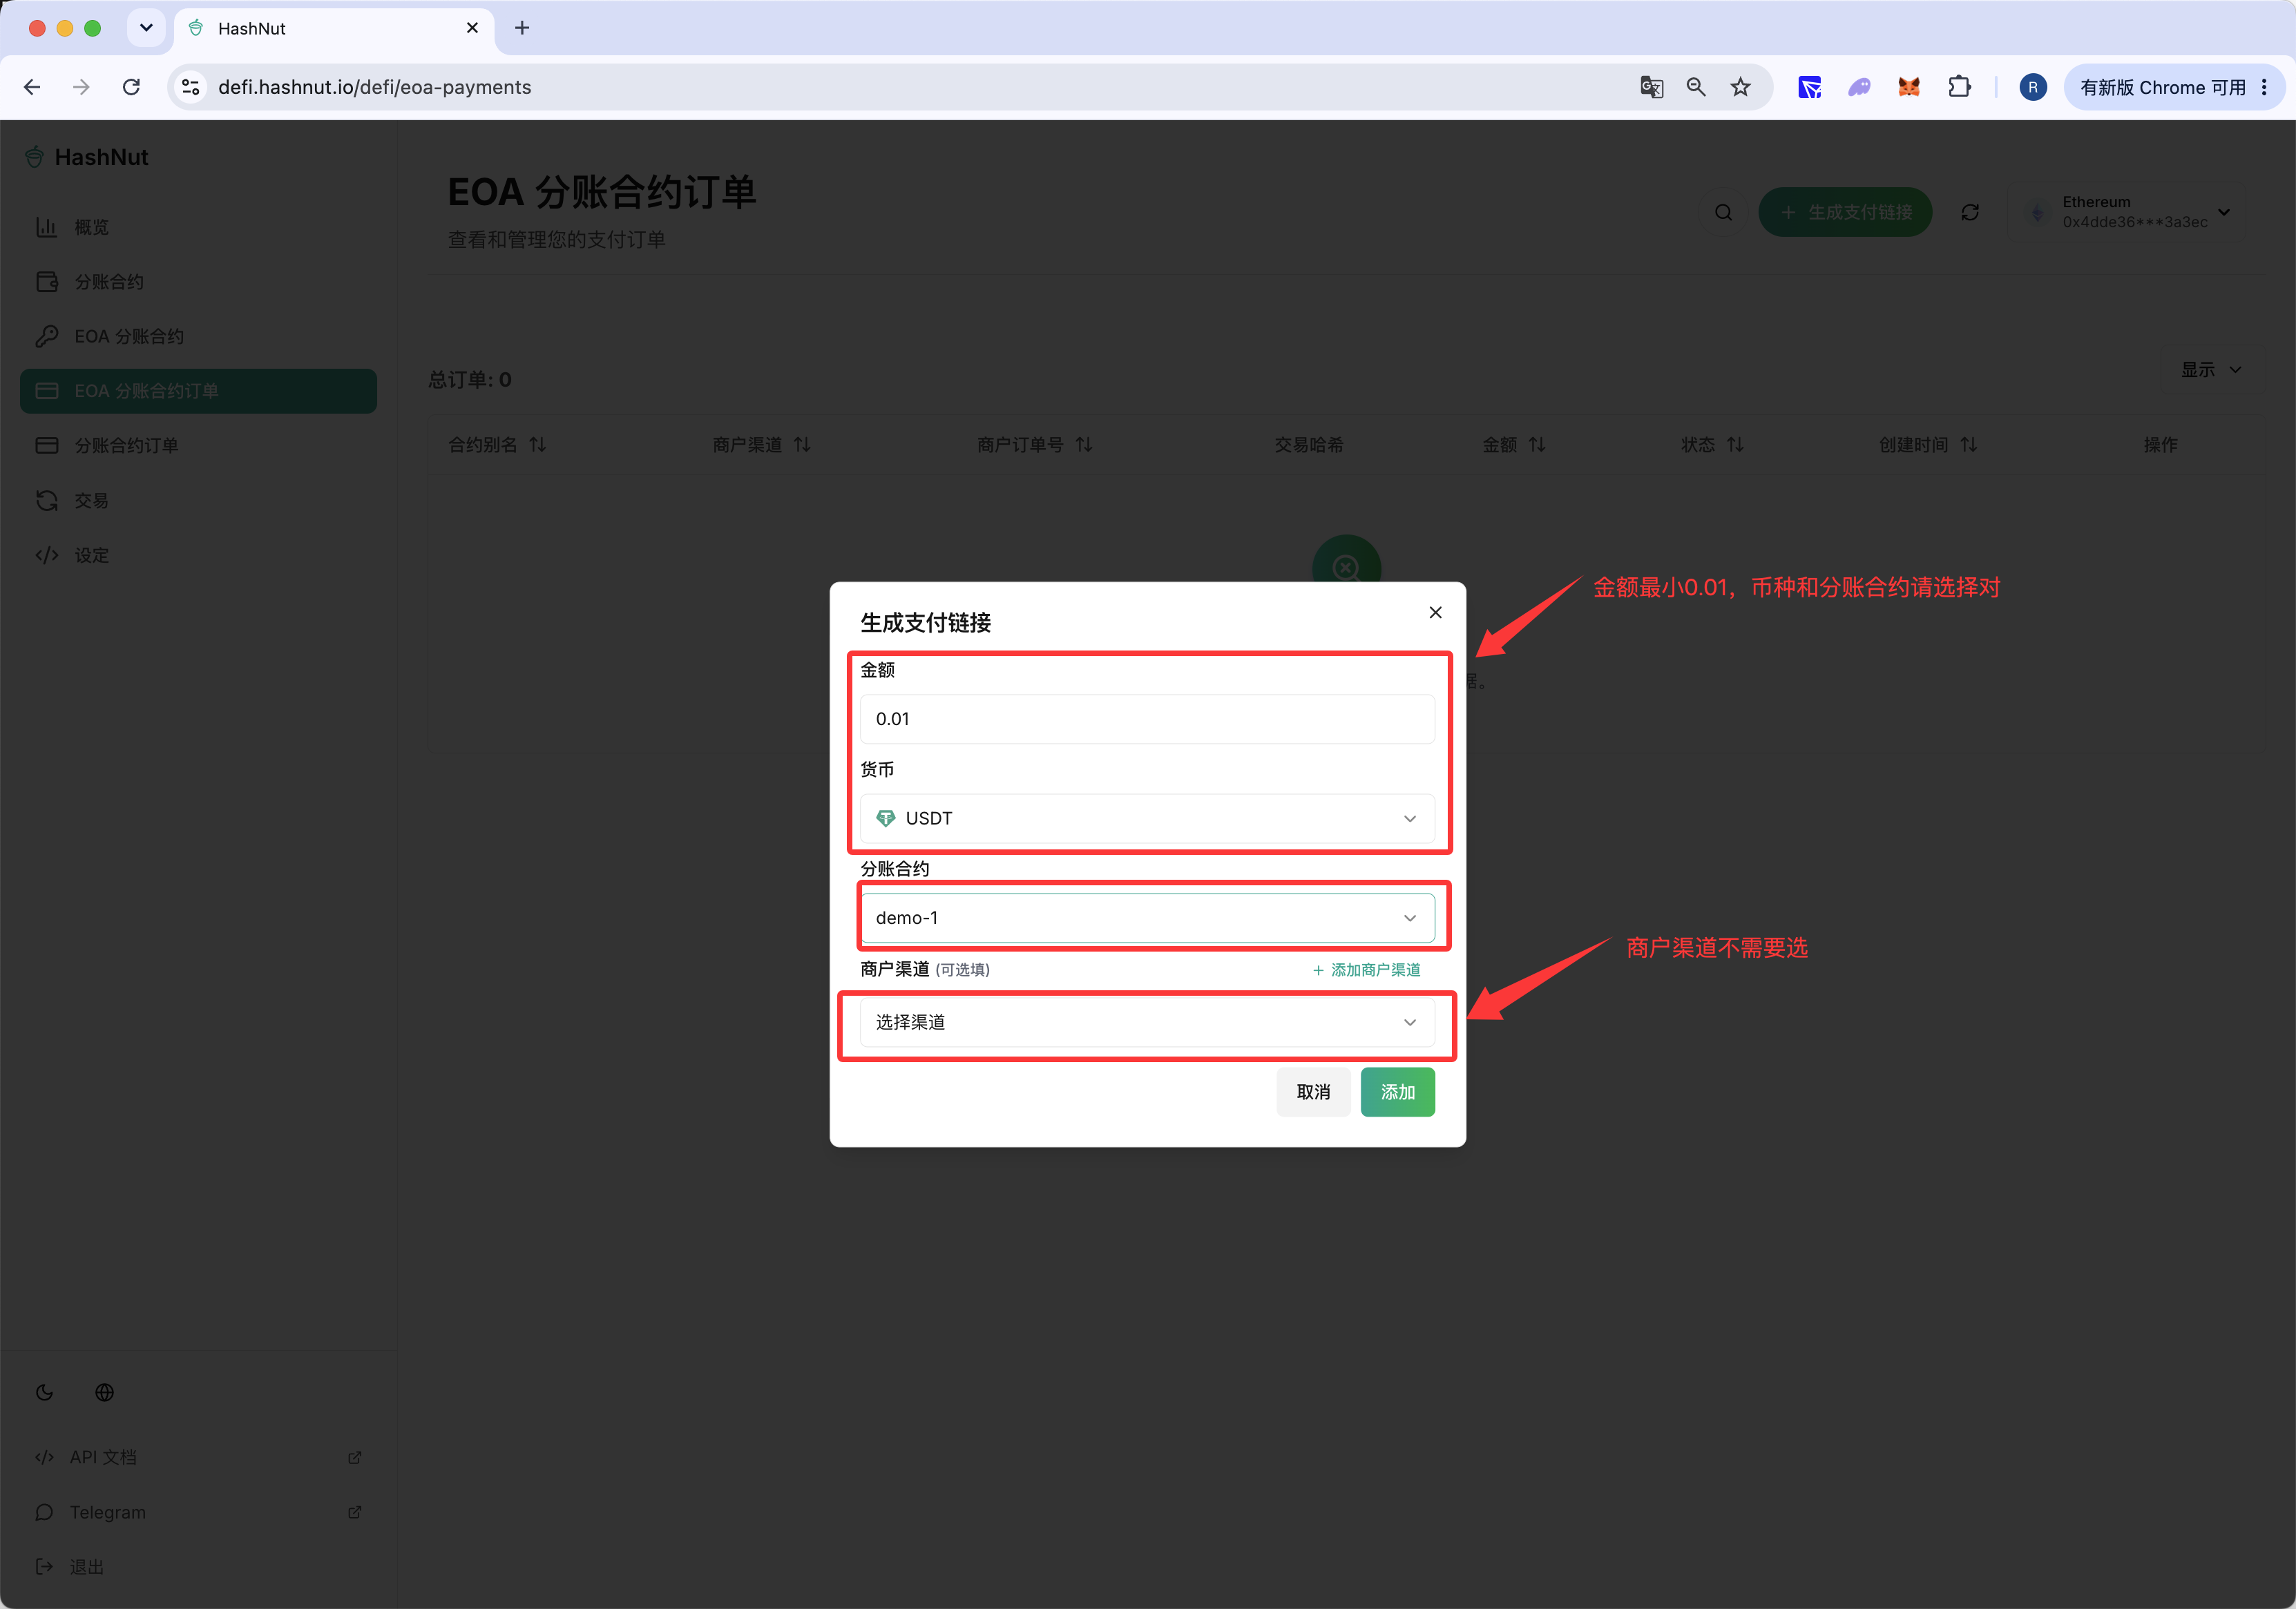Open the 显示 columns dropdown

2211,370
